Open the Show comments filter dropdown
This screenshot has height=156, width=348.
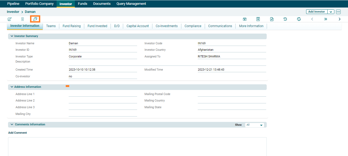pyautogui.click(x=255, y=125)
